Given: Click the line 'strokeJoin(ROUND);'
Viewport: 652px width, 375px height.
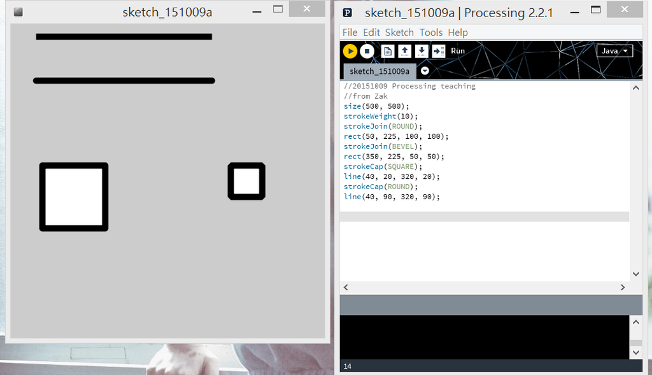Looking at the screenshot, I should [x=383, y=127].
